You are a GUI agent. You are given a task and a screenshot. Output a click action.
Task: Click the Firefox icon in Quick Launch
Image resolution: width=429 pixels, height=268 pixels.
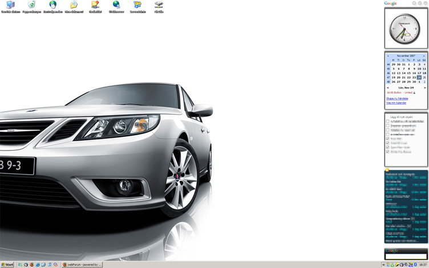32,265
